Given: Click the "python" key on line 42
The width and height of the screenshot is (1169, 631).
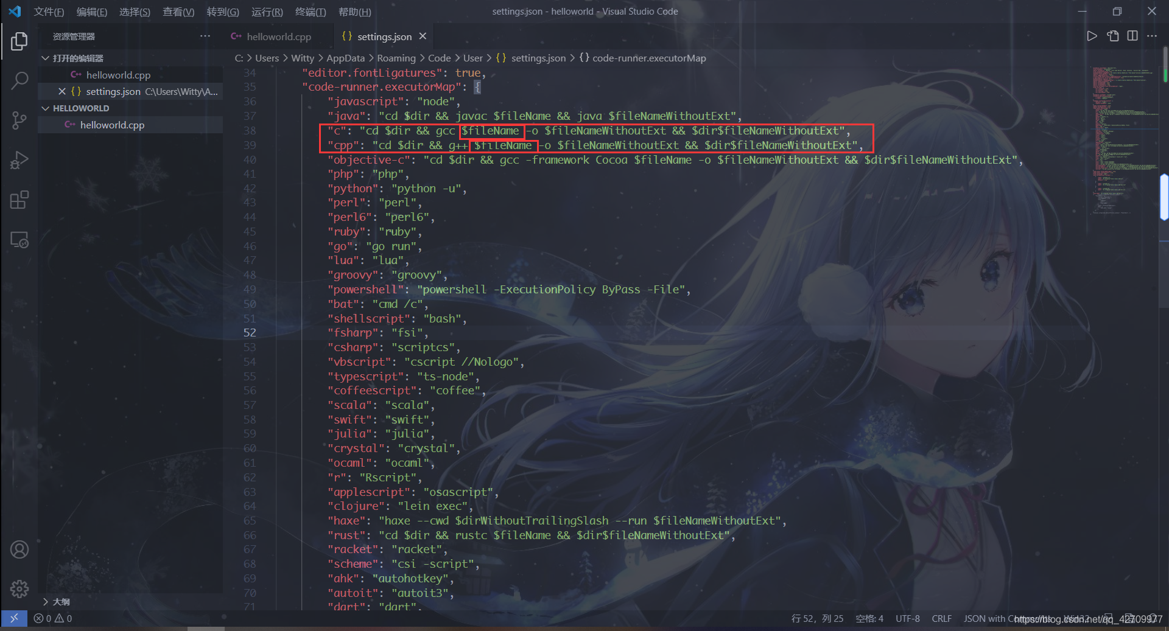Looking at the screenshot, I should [353, 189].
